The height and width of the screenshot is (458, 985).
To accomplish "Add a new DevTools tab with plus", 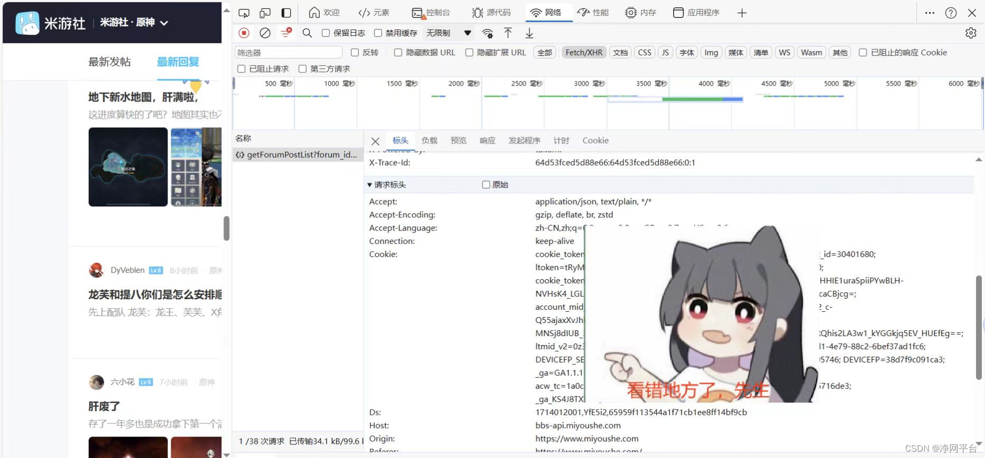I will pyautogui.click(x=742, y=13).
